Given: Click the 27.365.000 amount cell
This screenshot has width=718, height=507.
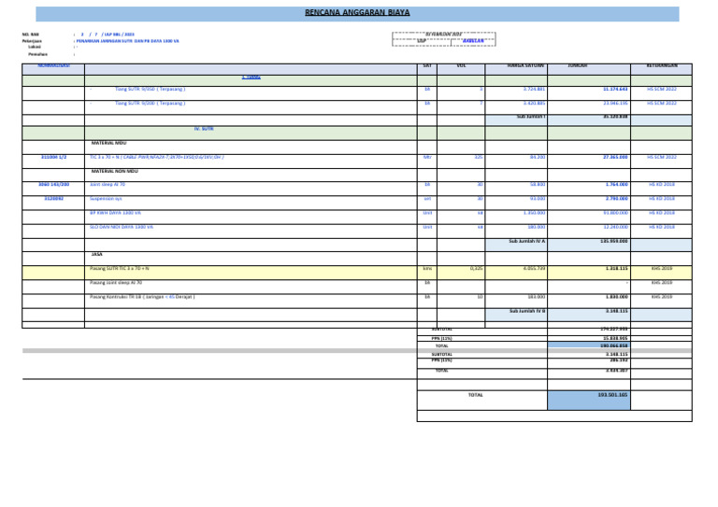Looking at the screenshot, I should coord(613,158).
